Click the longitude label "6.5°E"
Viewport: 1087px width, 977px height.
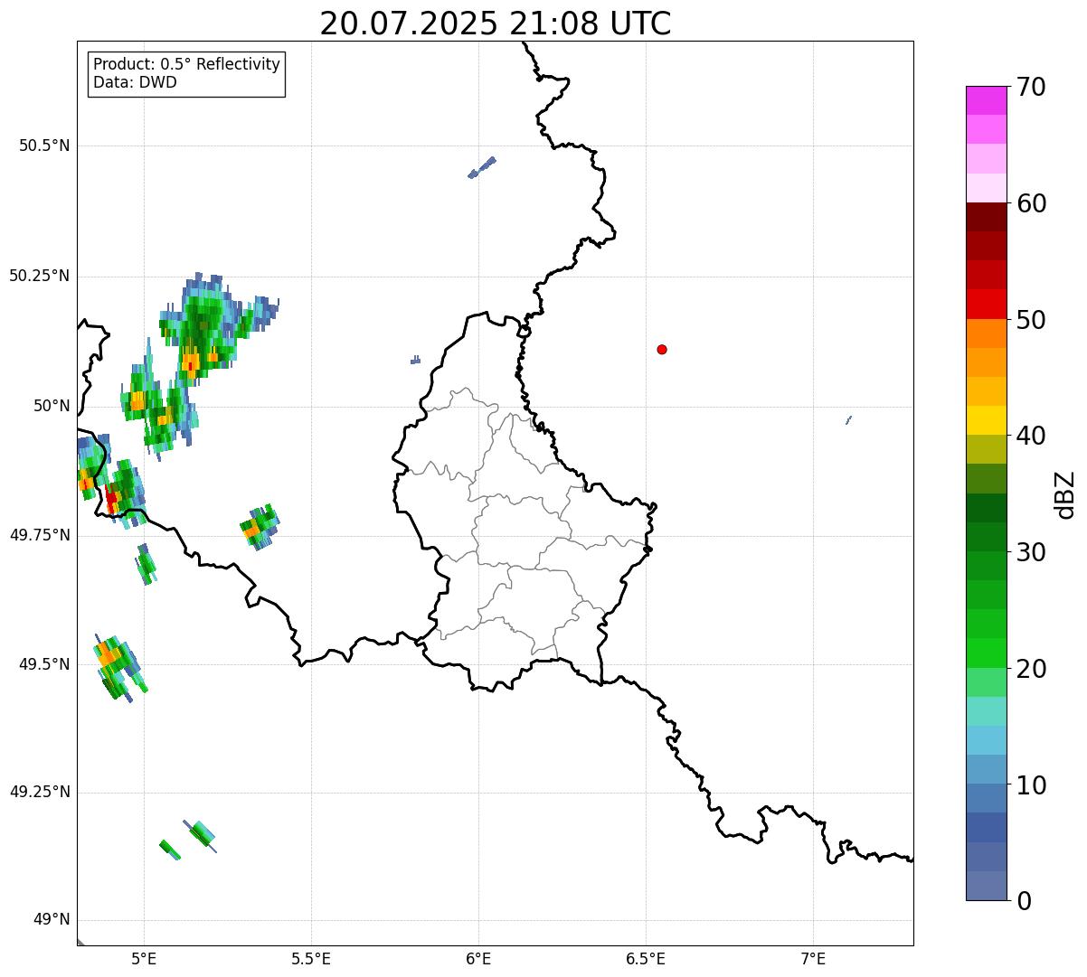coord(646,960)
